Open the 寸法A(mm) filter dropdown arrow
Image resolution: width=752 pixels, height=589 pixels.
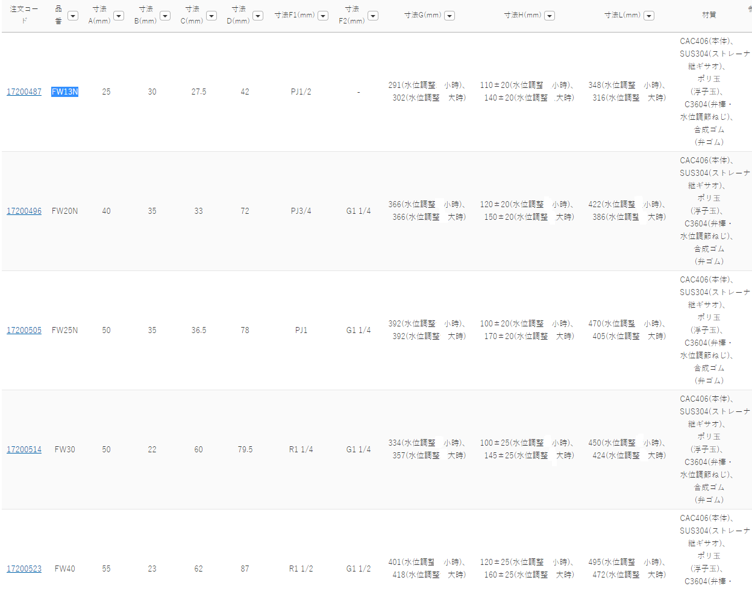click(119, 16)
